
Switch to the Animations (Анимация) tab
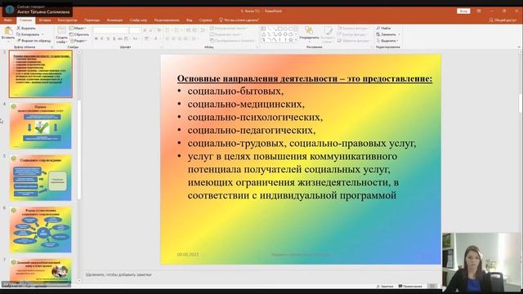[x=114, y=20]
